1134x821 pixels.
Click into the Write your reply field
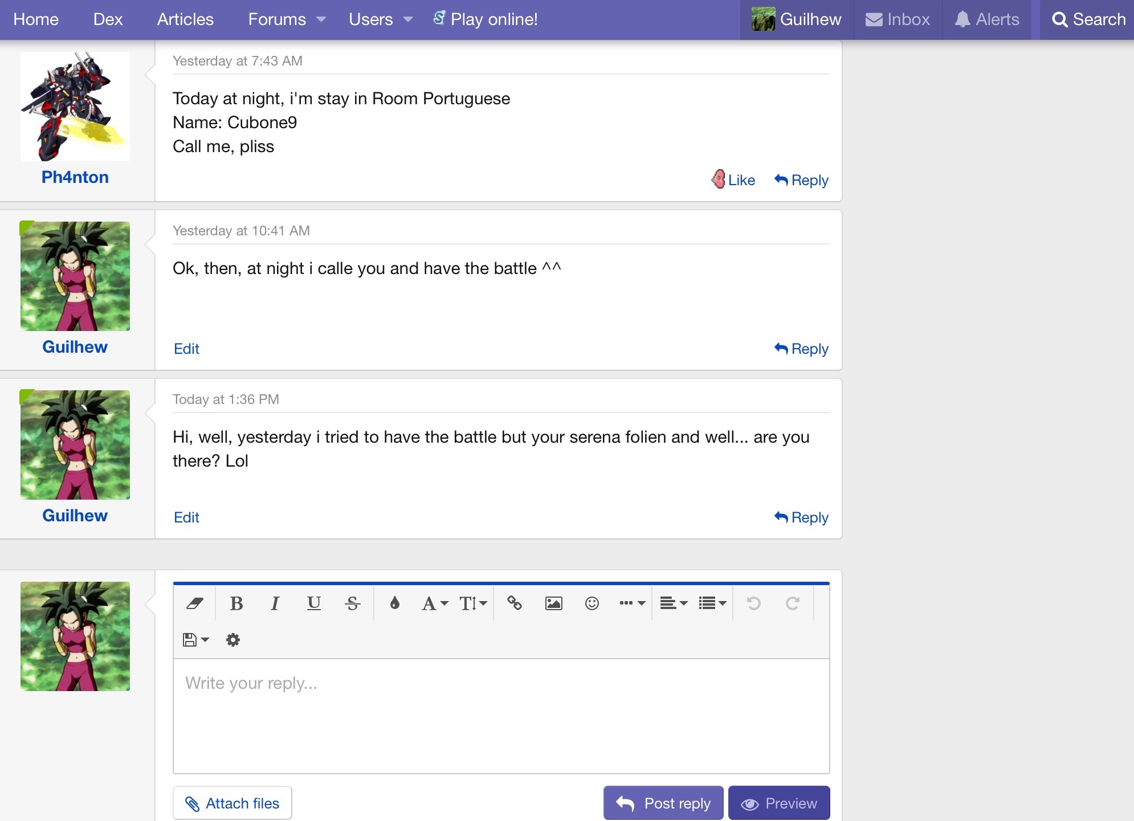click(x=501, y=716)
